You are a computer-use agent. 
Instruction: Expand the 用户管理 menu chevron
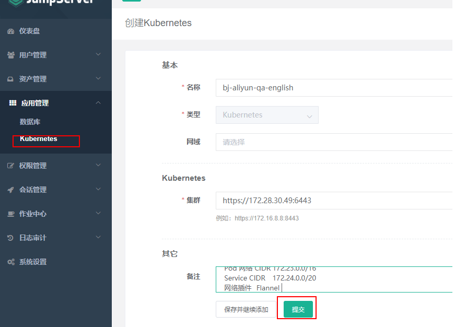(x=98, y=54)
